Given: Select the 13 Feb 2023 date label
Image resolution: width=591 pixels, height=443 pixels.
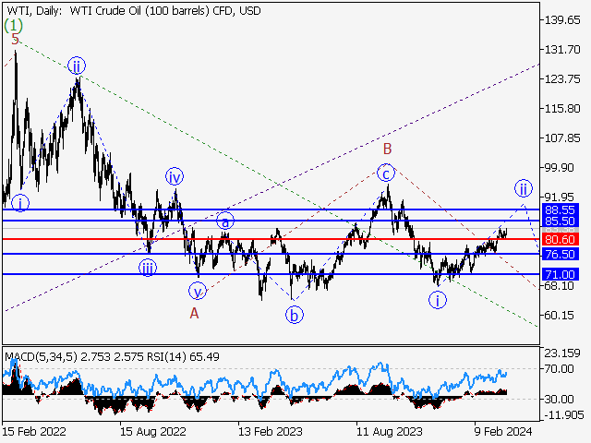Looking at the screenshot, I should (271, 431).
